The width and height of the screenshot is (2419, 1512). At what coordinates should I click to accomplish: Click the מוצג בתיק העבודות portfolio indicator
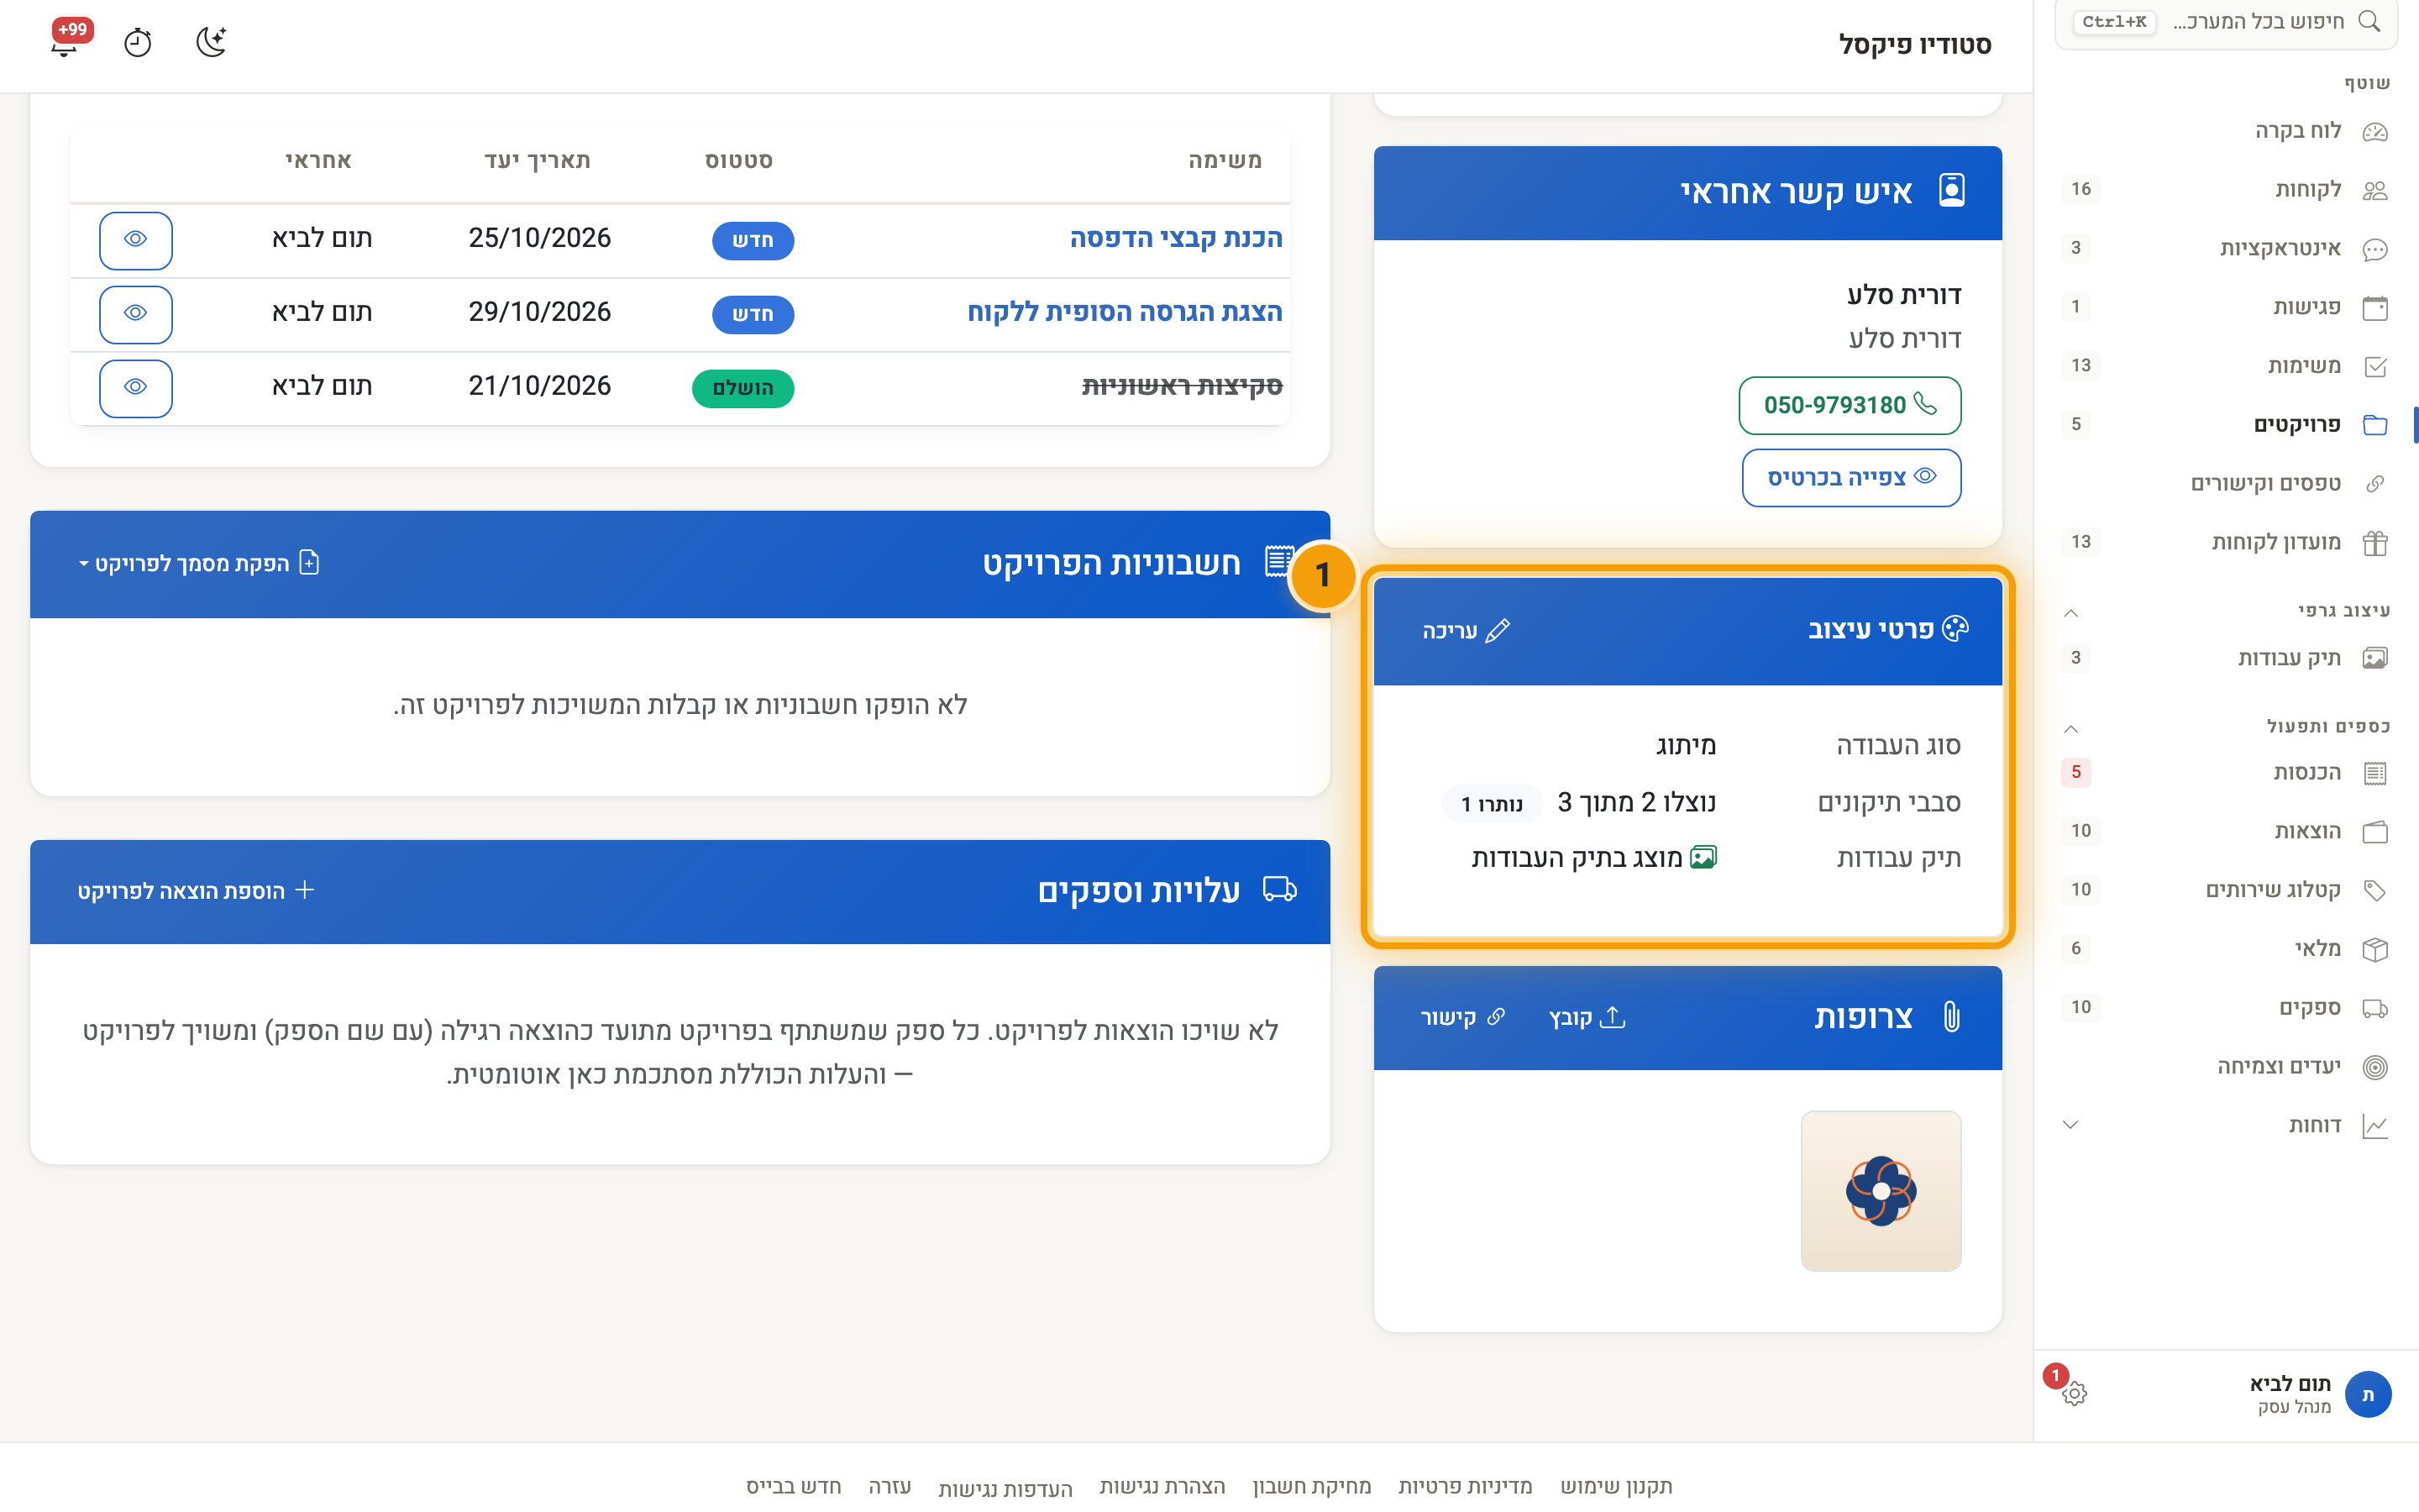[1593, 858]
